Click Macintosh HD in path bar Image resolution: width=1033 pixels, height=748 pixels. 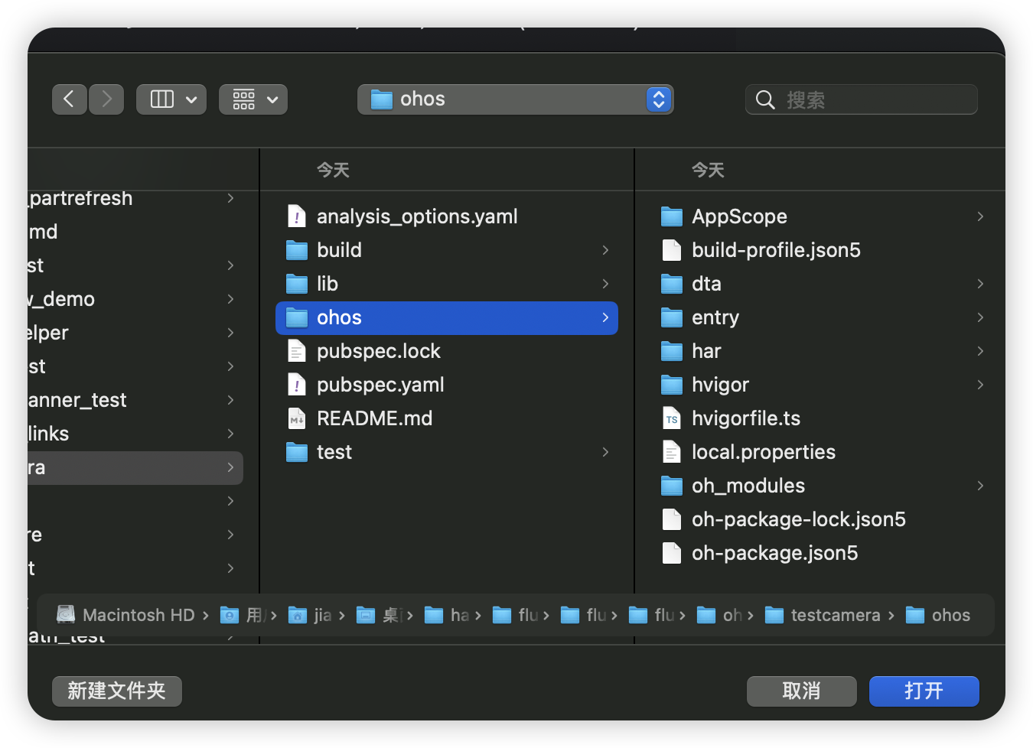(x=138, y=615)
